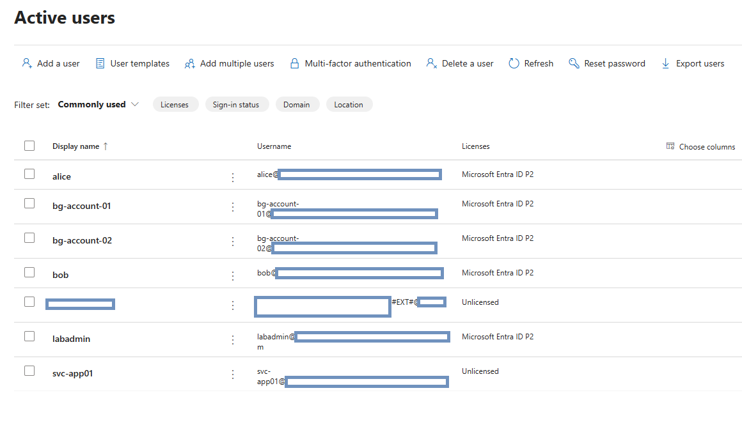Screen dimensions: 742x425
Task: Click Microsoft Entra ID P2 license for bg-account-02
Action: point(498,238)
